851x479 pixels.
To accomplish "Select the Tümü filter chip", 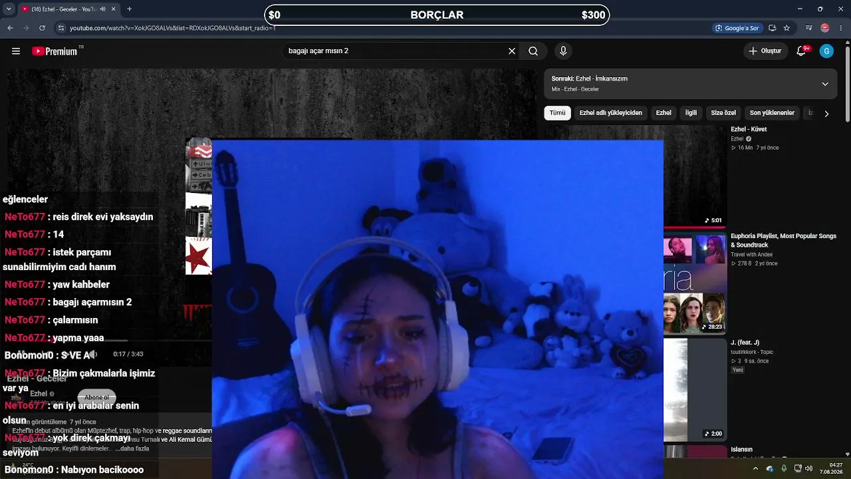I will click(x=557, y=113).
